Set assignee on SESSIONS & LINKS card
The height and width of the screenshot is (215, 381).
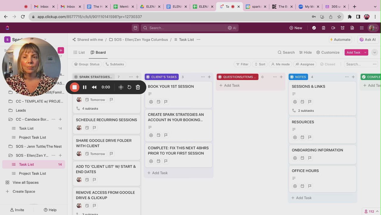pos(295,102)
